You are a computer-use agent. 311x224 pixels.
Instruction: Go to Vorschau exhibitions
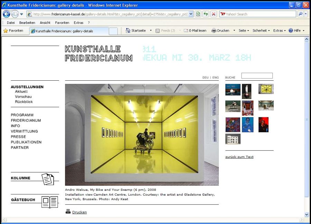[x=23, y=97]
